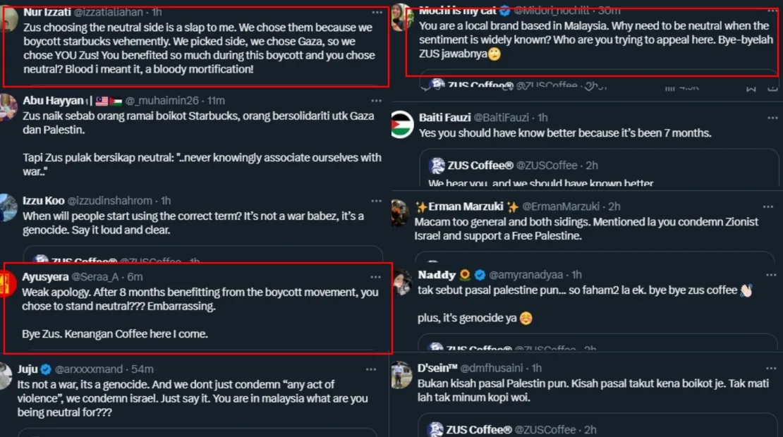Click the verified badge next to Juju
The image size is (783, 437).
pos(45,369)
